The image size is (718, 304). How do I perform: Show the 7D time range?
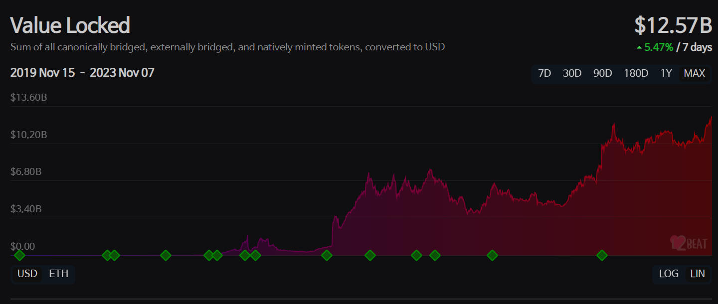544,73
